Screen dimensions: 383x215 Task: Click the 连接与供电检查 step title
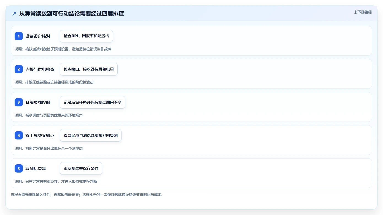(40, 69)
